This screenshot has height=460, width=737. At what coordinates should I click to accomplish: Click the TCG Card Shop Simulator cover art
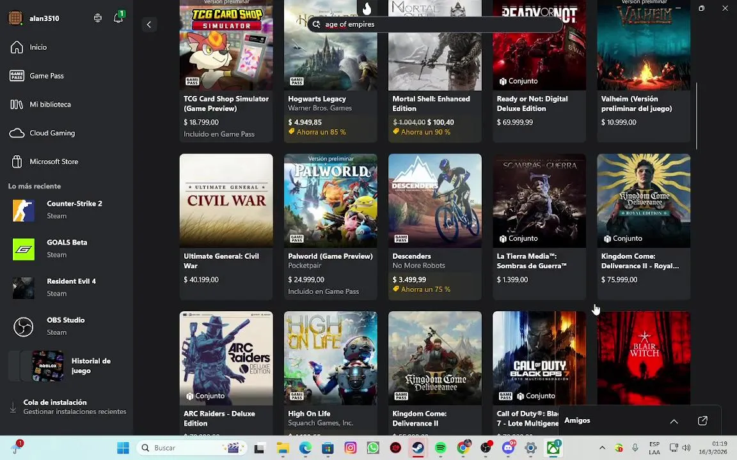pyautogui.click(x=226, y=45)
